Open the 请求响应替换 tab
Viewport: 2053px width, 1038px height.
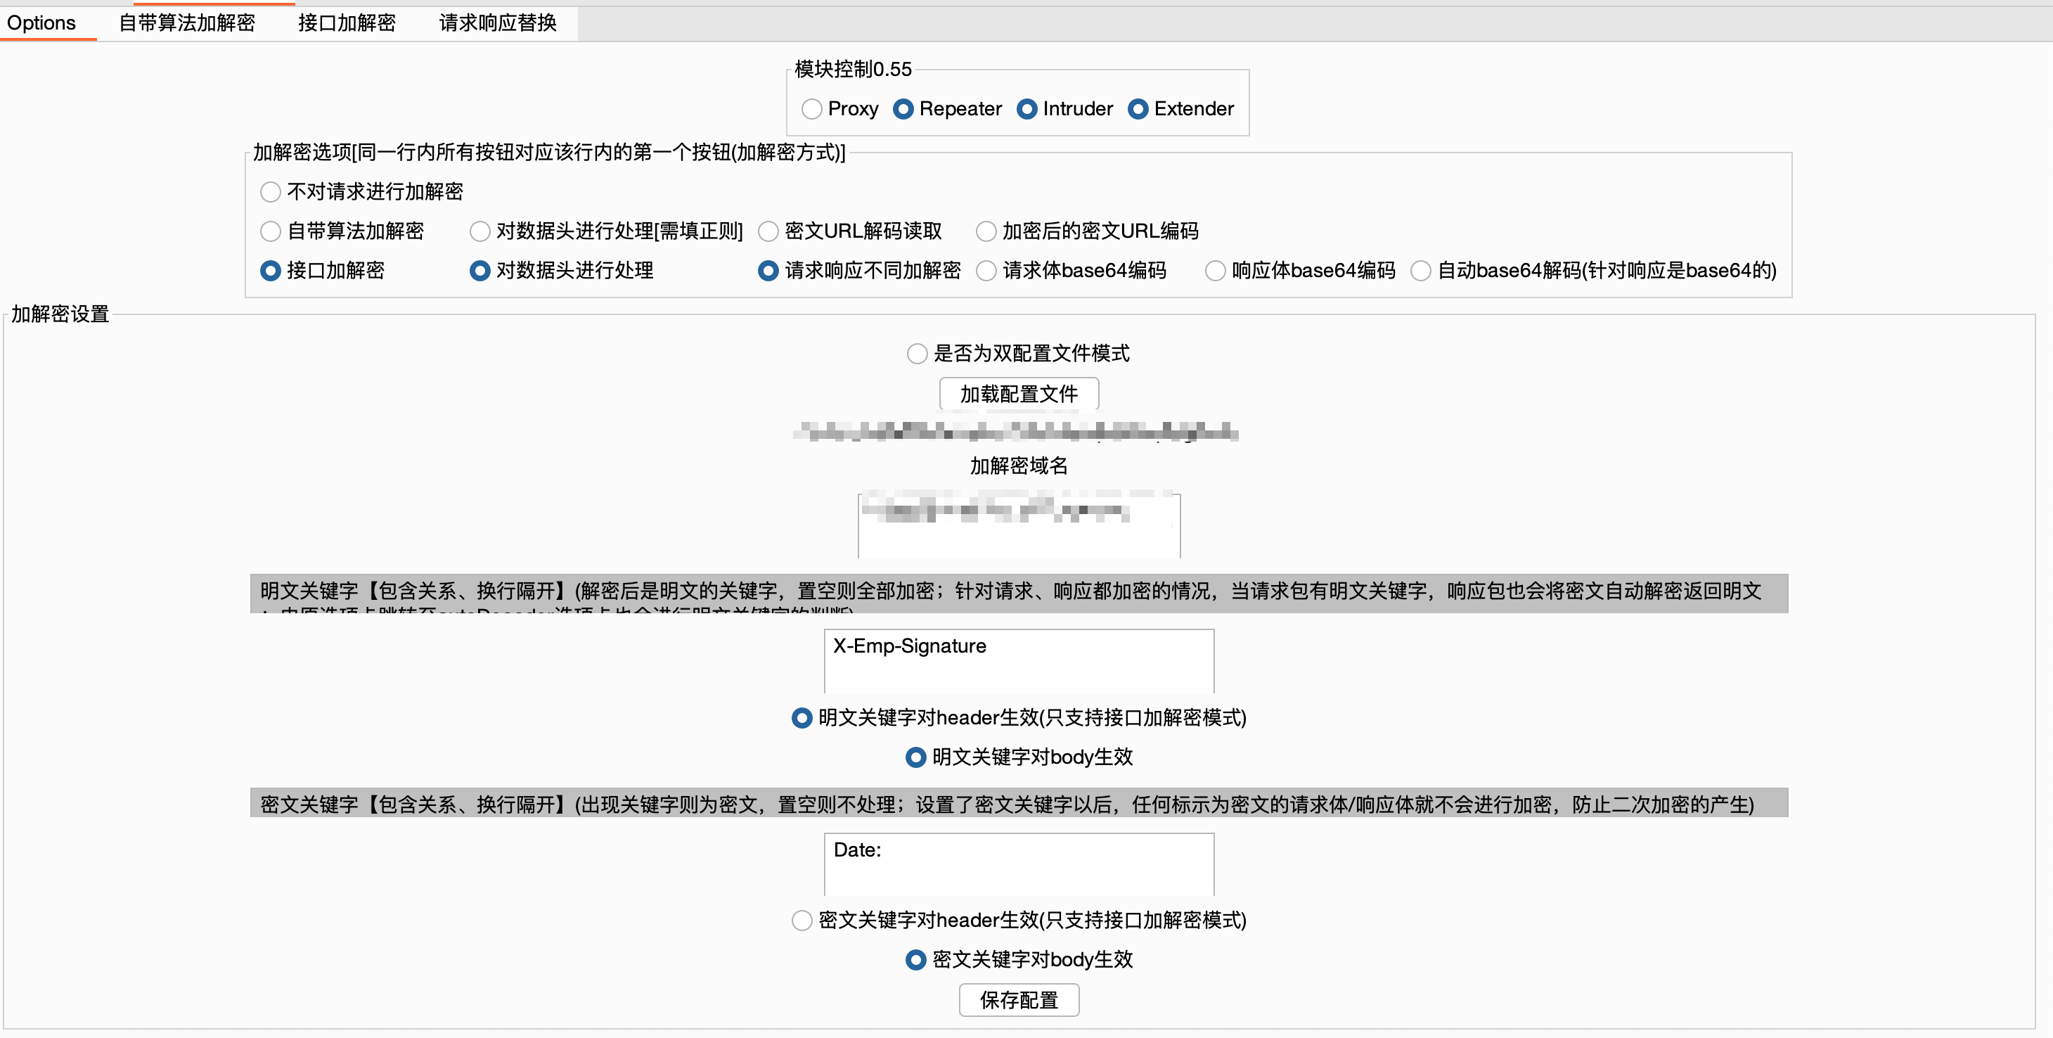[x=497, y=23]
